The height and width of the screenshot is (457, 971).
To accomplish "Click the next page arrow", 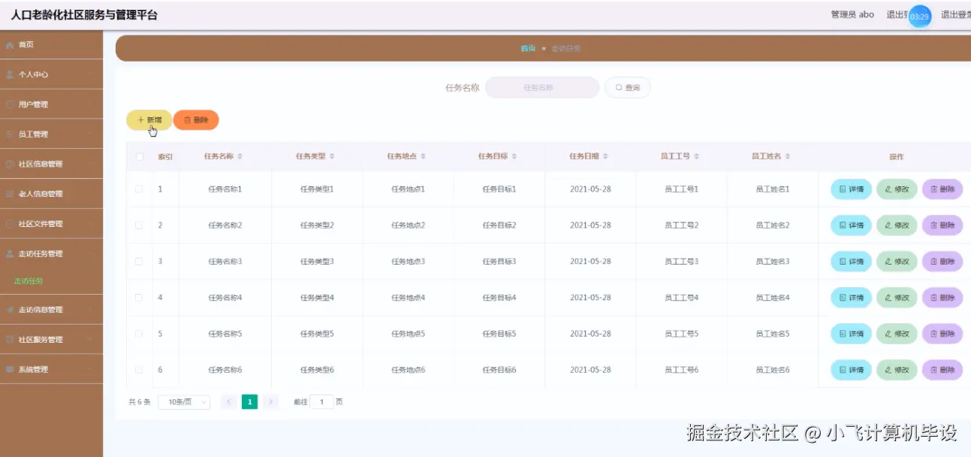I will 271,402.
